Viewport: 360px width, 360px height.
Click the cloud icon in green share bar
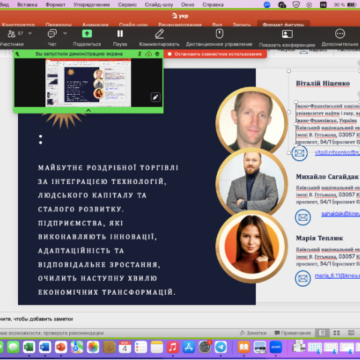pos(149,54)
